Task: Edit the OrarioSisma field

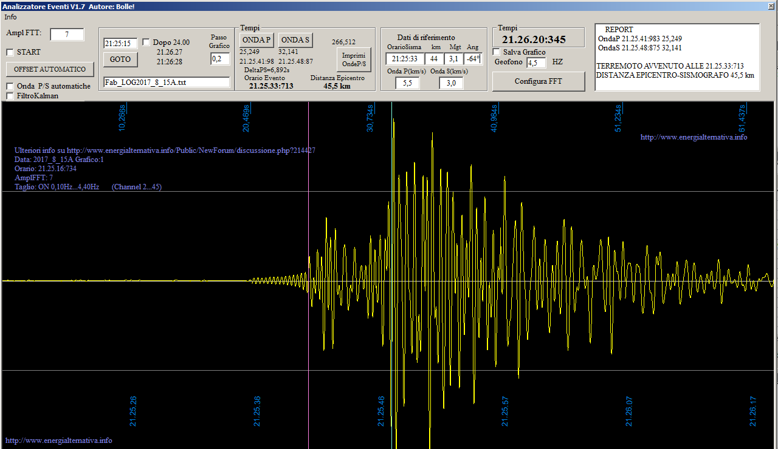Action: [x=405, y=59]
